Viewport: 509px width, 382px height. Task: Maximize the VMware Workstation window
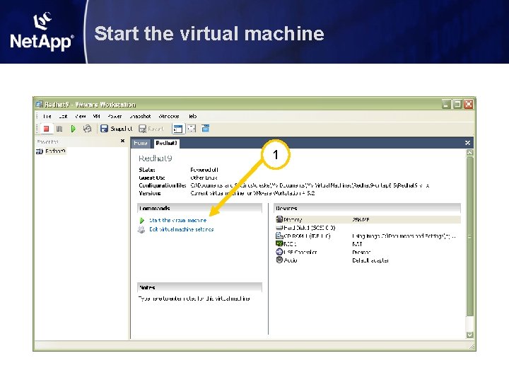[x=457, y=104]
